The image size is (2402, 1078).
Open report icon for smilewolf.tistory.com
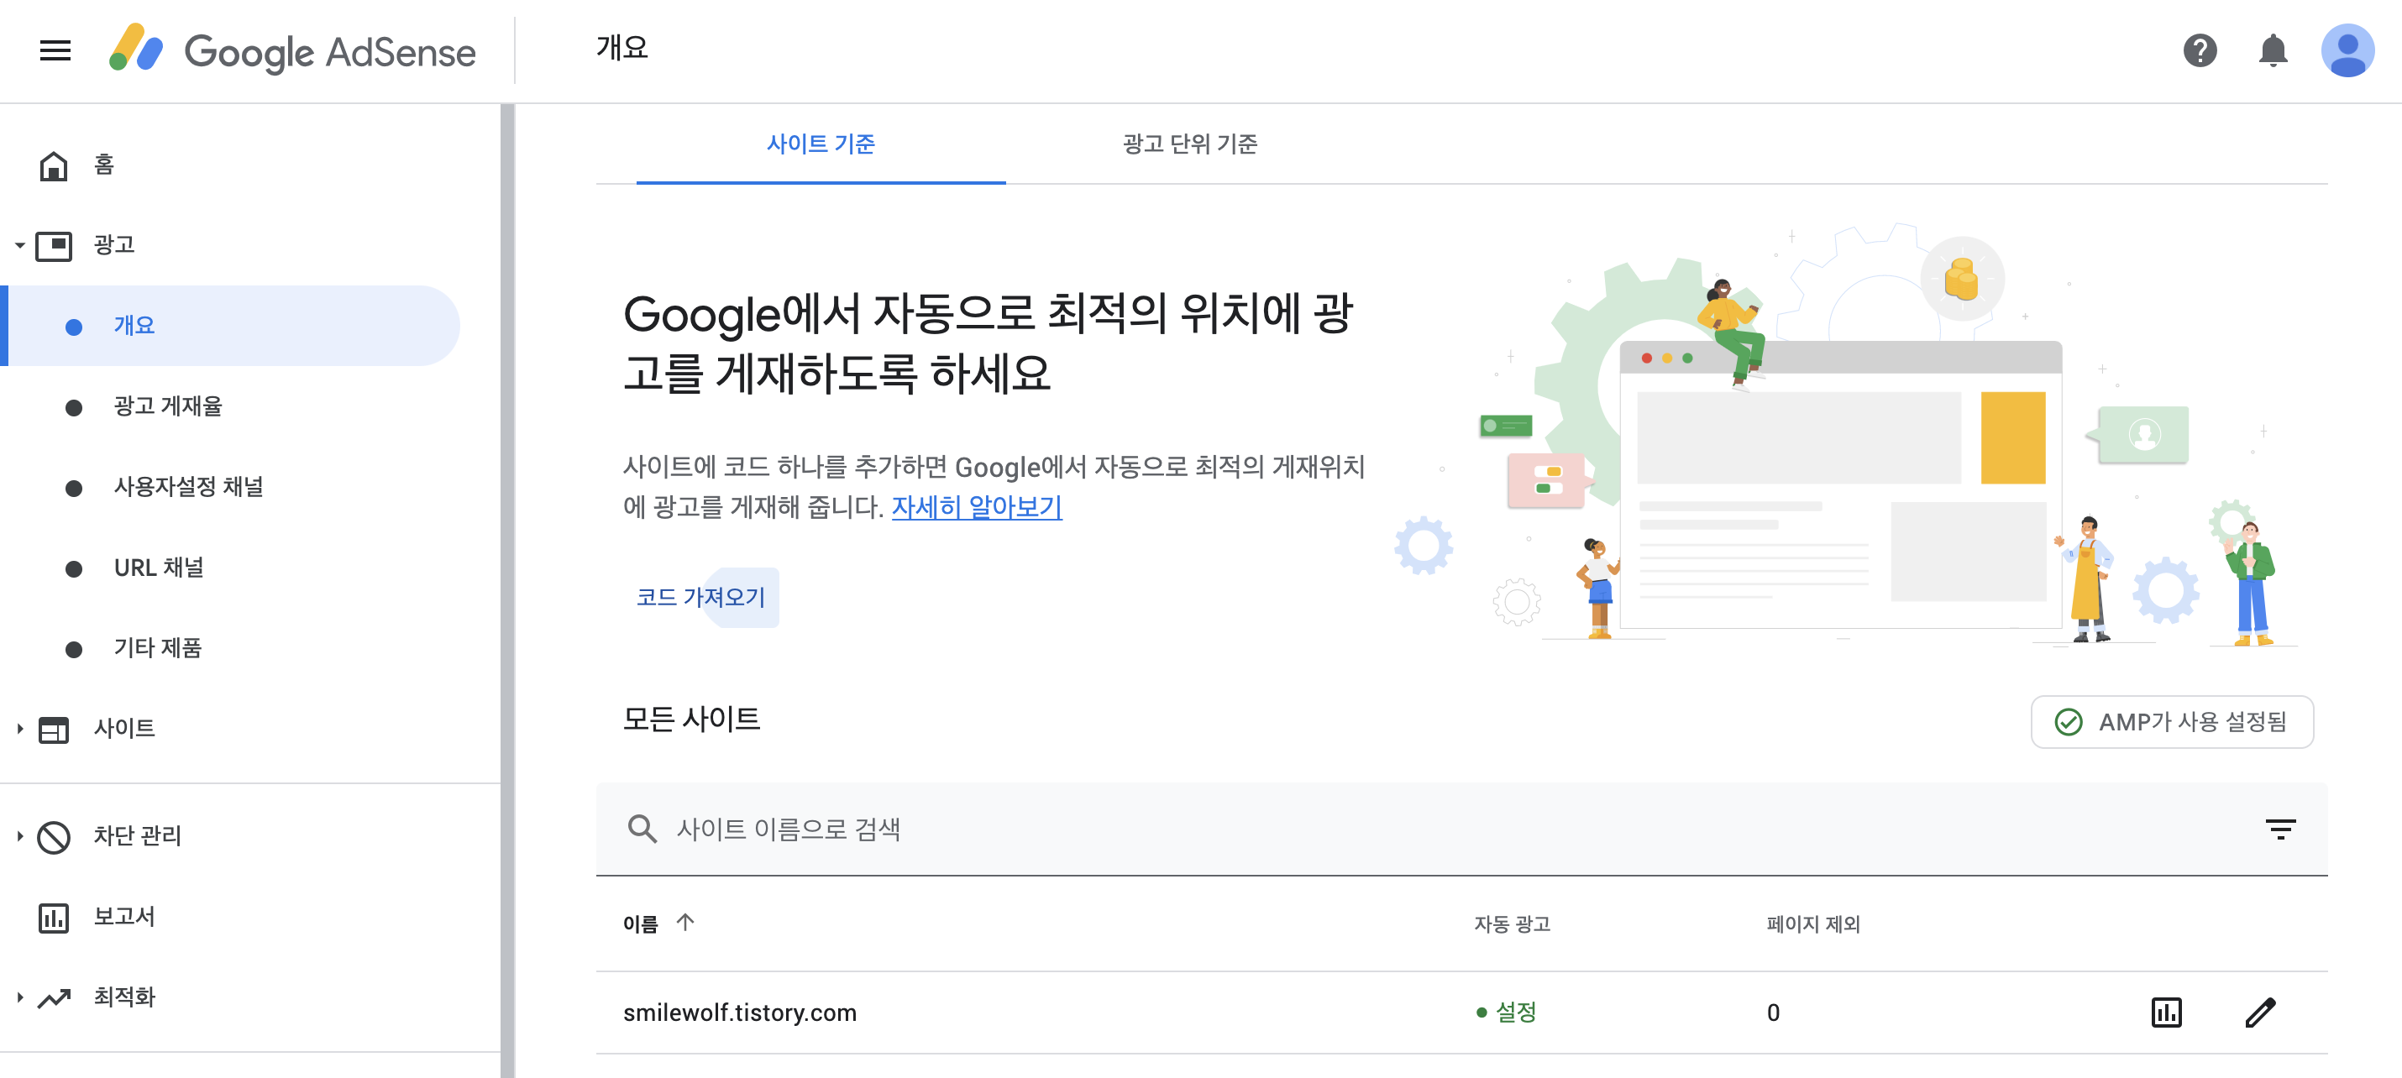2165,1012
